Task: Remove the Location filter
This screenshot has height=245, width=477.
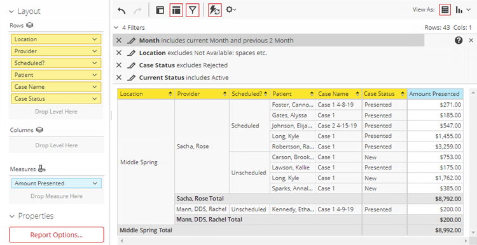Action: pyautogui.click(x=119, y=53)
